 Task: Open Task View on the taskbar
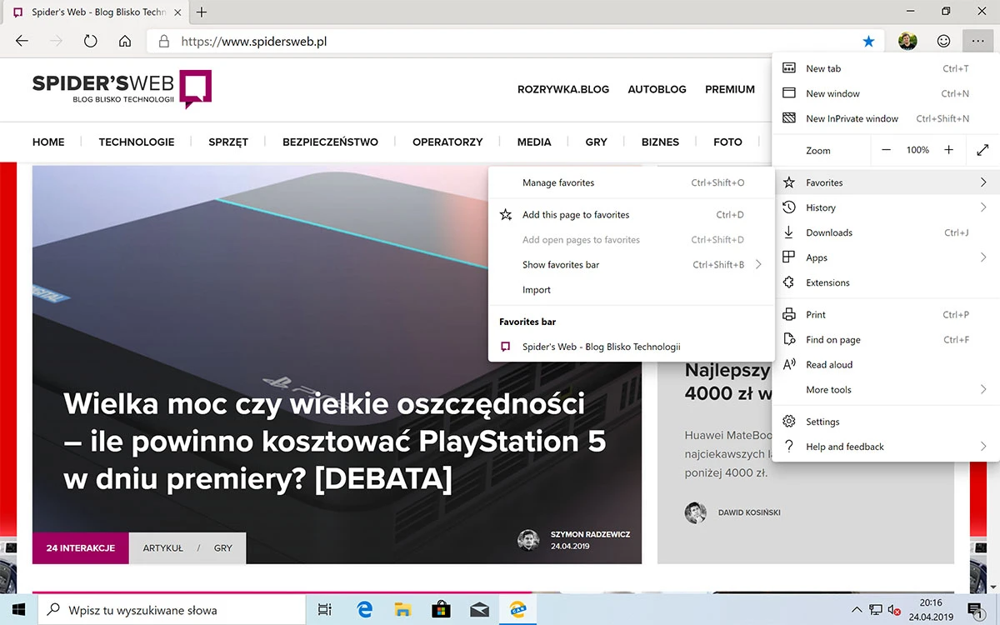click(325, 610)
